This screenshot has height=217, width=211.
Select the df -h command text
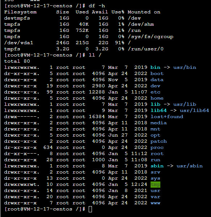coord(97,6)
